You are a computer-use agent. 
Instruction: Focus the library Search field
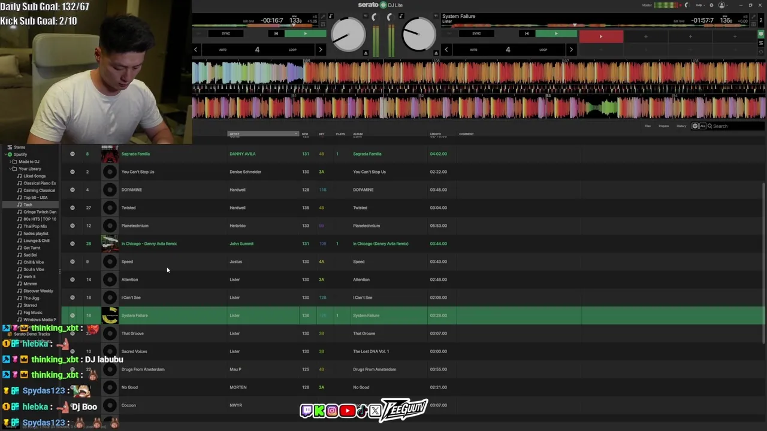pyautogui.click(x=737, y=126)
